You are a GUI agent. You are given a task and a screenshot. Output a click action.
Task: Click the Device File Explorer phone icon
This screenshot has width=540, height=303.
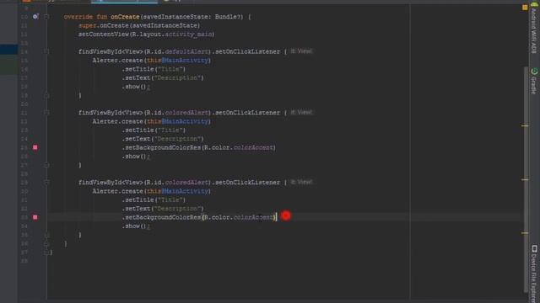point(534,248)
